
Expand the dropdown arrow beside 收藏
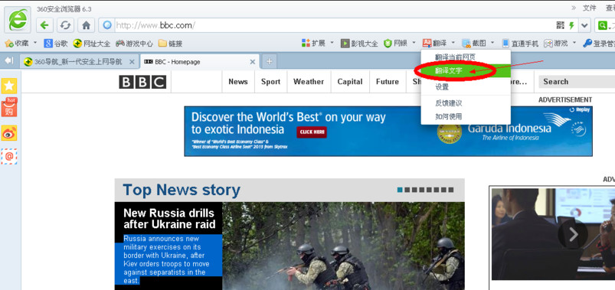(x=35, y=42)
